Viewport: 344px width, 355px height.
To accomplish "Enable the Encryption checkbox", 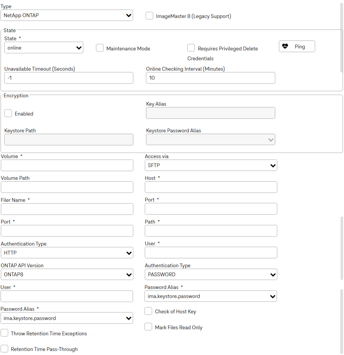I will tap(8, 113).
